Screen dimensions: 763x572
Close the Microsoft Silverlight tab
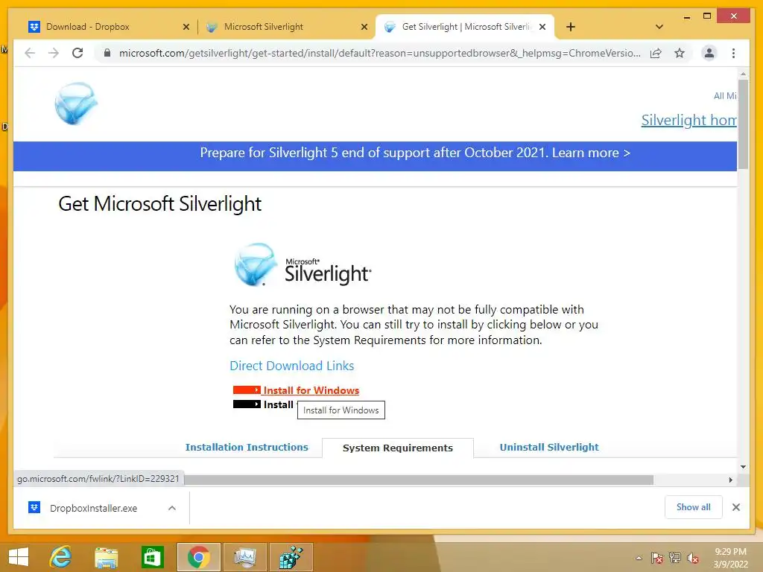[364, 28]
